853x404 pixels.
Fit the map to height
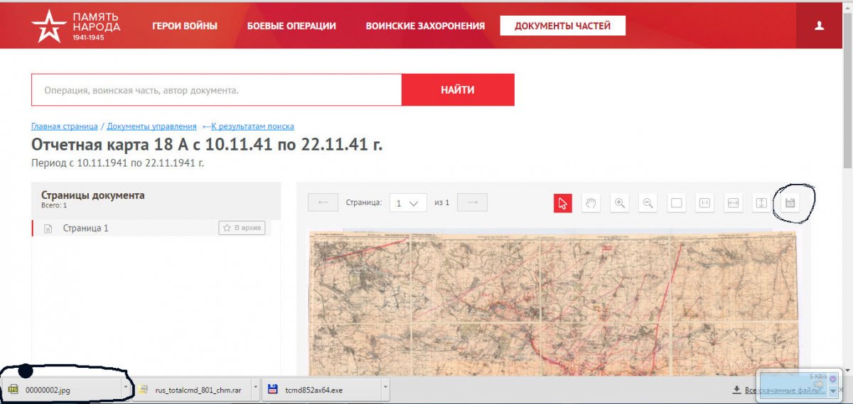click(761, 203)
